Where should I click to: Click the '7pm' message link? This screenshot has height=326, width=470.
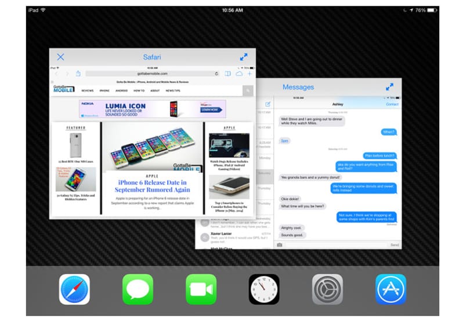[x=284, y=141]
